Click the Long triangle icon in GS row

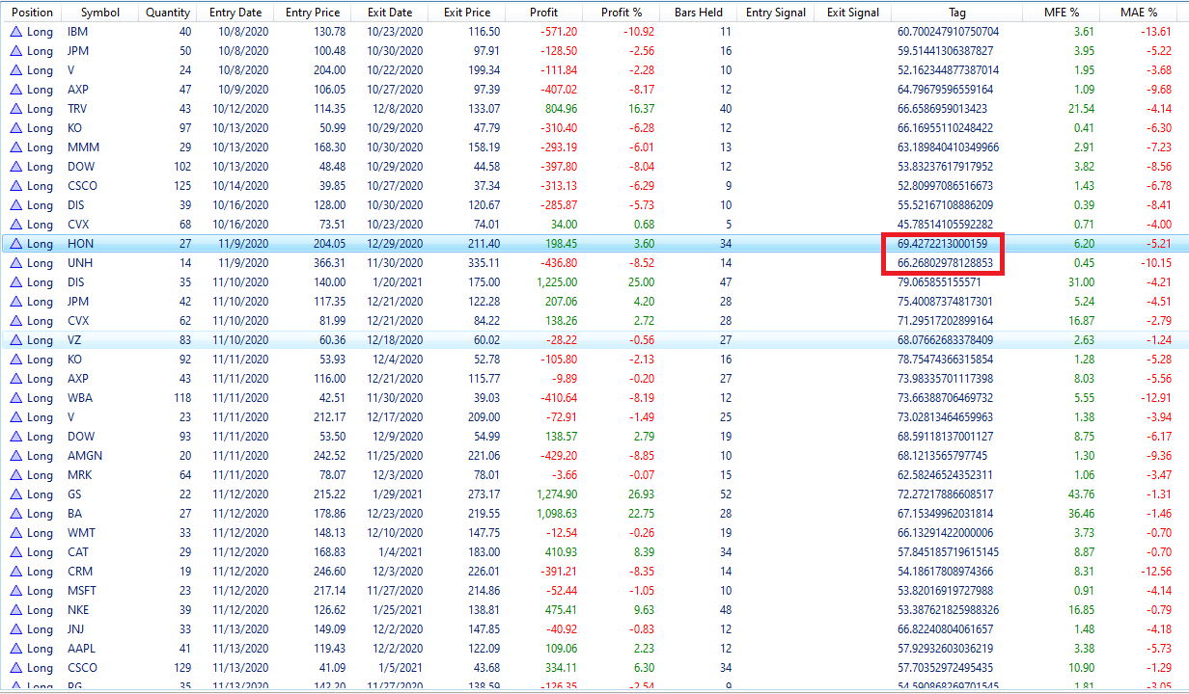(15, 494)
